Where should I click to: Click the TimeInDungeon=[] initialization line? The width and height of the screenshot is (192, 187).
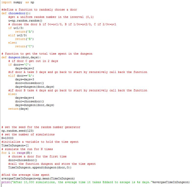(15, 146)
